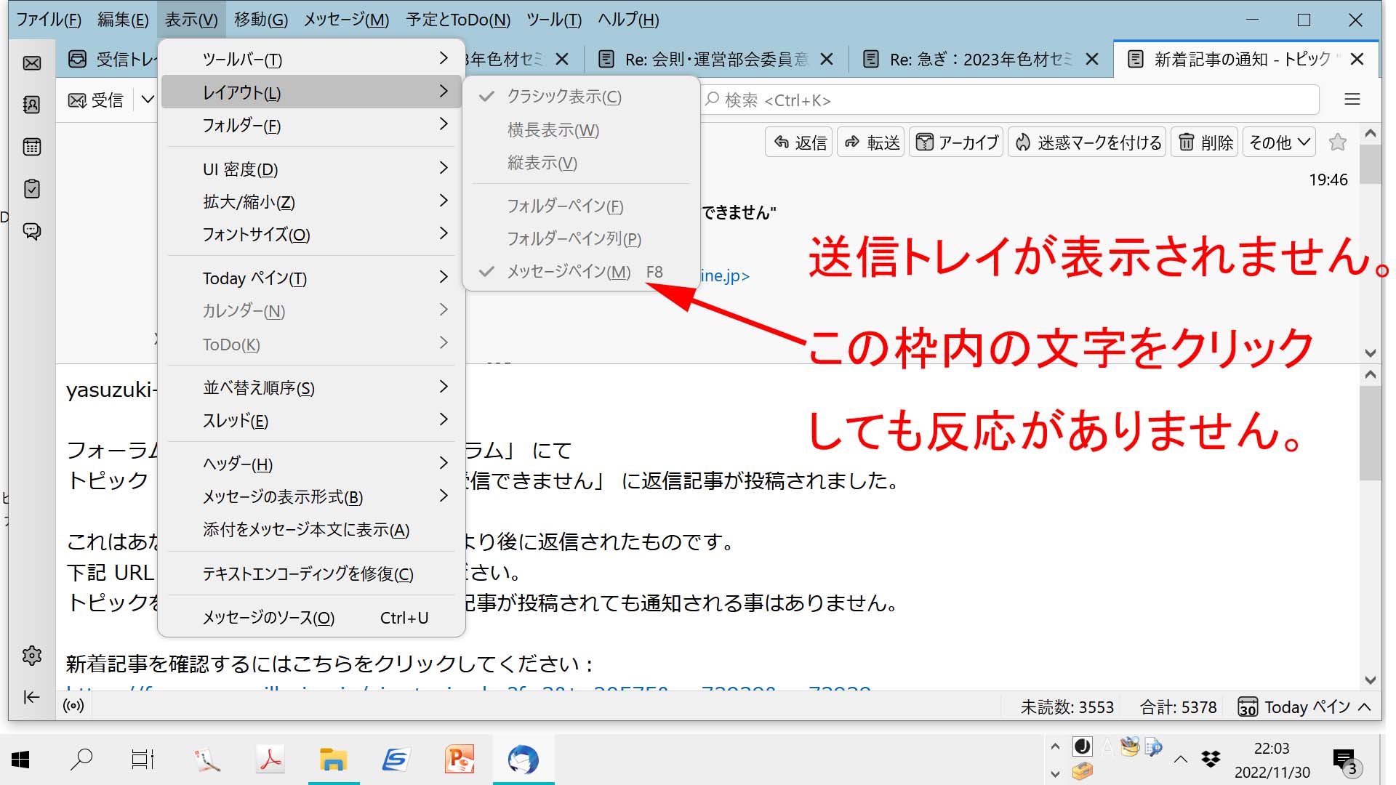Click the 返信 reply button
The height and width of the screenshot is (785, 1396).
click(800, 142)
